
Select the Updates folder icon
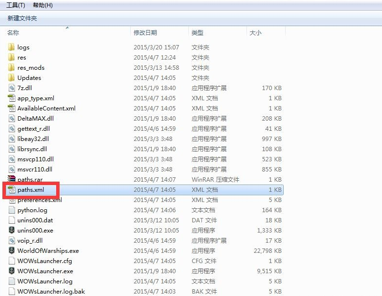pos(12,78)
